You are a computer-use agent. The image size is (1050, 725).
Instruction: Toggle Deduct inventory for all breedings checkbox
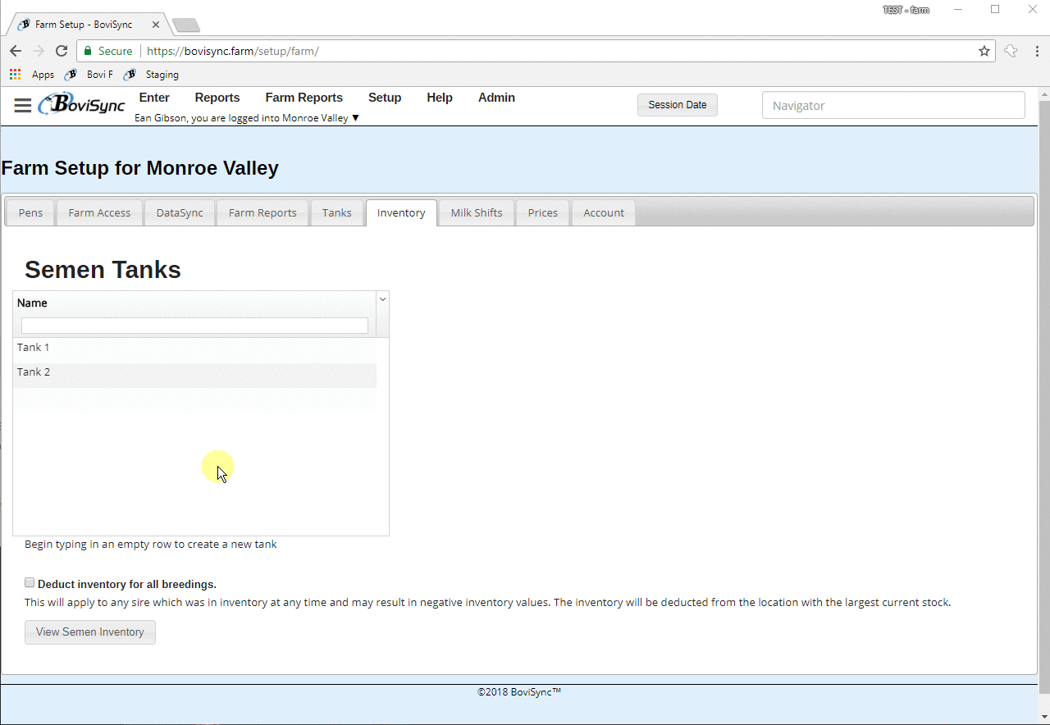[30, 583]
